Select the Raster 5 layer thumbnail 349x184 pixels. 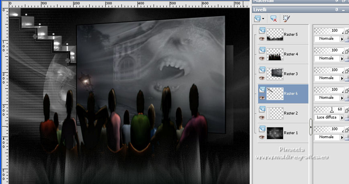click(x=275, y=35)
